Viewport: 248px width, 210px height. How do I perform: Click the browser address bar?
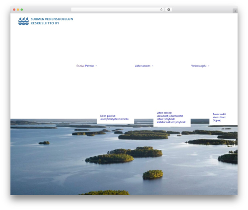point(117,10)
